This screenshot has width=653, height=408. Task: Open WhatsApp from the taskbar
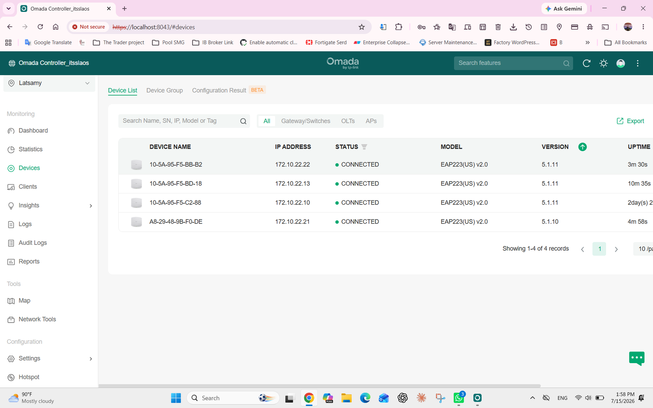point(459,398)
